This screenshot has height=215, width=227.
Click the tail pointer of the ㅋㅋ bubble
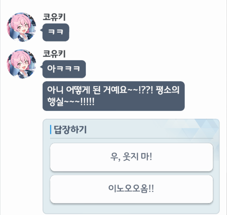[x=41, y=30]
